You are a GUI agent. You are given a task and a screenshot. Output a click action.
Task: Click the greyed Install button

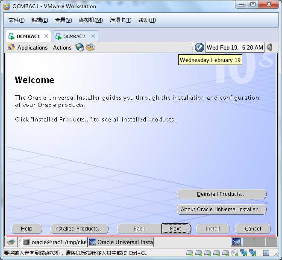pyautogui.click(x=213, y=229)
